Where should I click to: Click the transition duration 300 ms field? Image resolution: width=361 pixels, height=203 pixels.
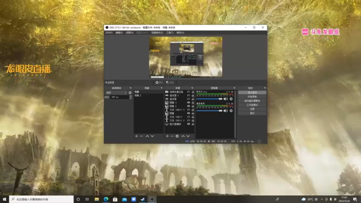point(120,97)
